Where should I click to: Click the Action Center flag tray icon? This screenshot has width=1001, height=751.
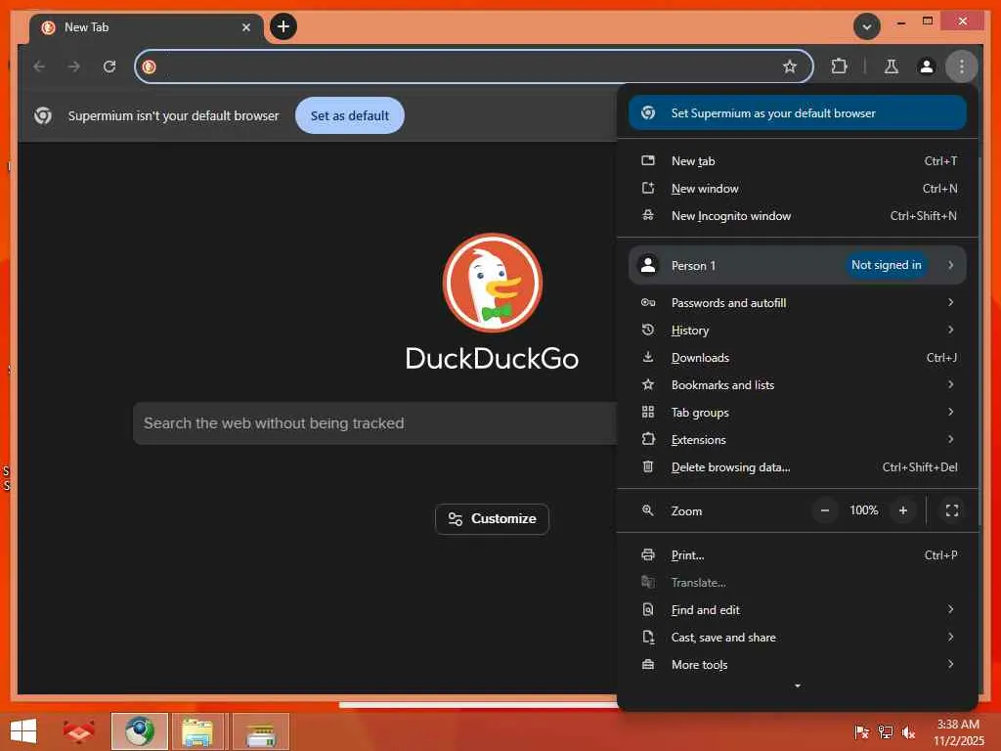[861, 731]
